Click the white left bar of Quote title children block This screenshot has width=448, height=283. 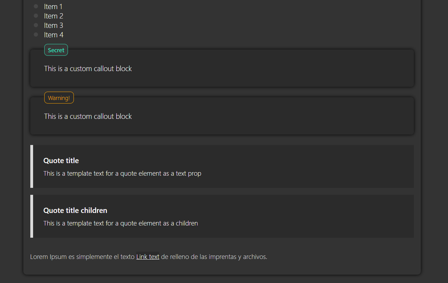[32, 216]
